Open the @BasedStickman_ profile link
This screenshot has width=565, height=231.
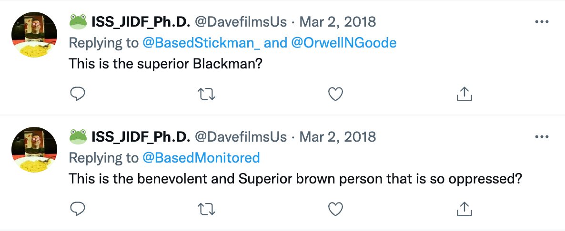(202, 43)
